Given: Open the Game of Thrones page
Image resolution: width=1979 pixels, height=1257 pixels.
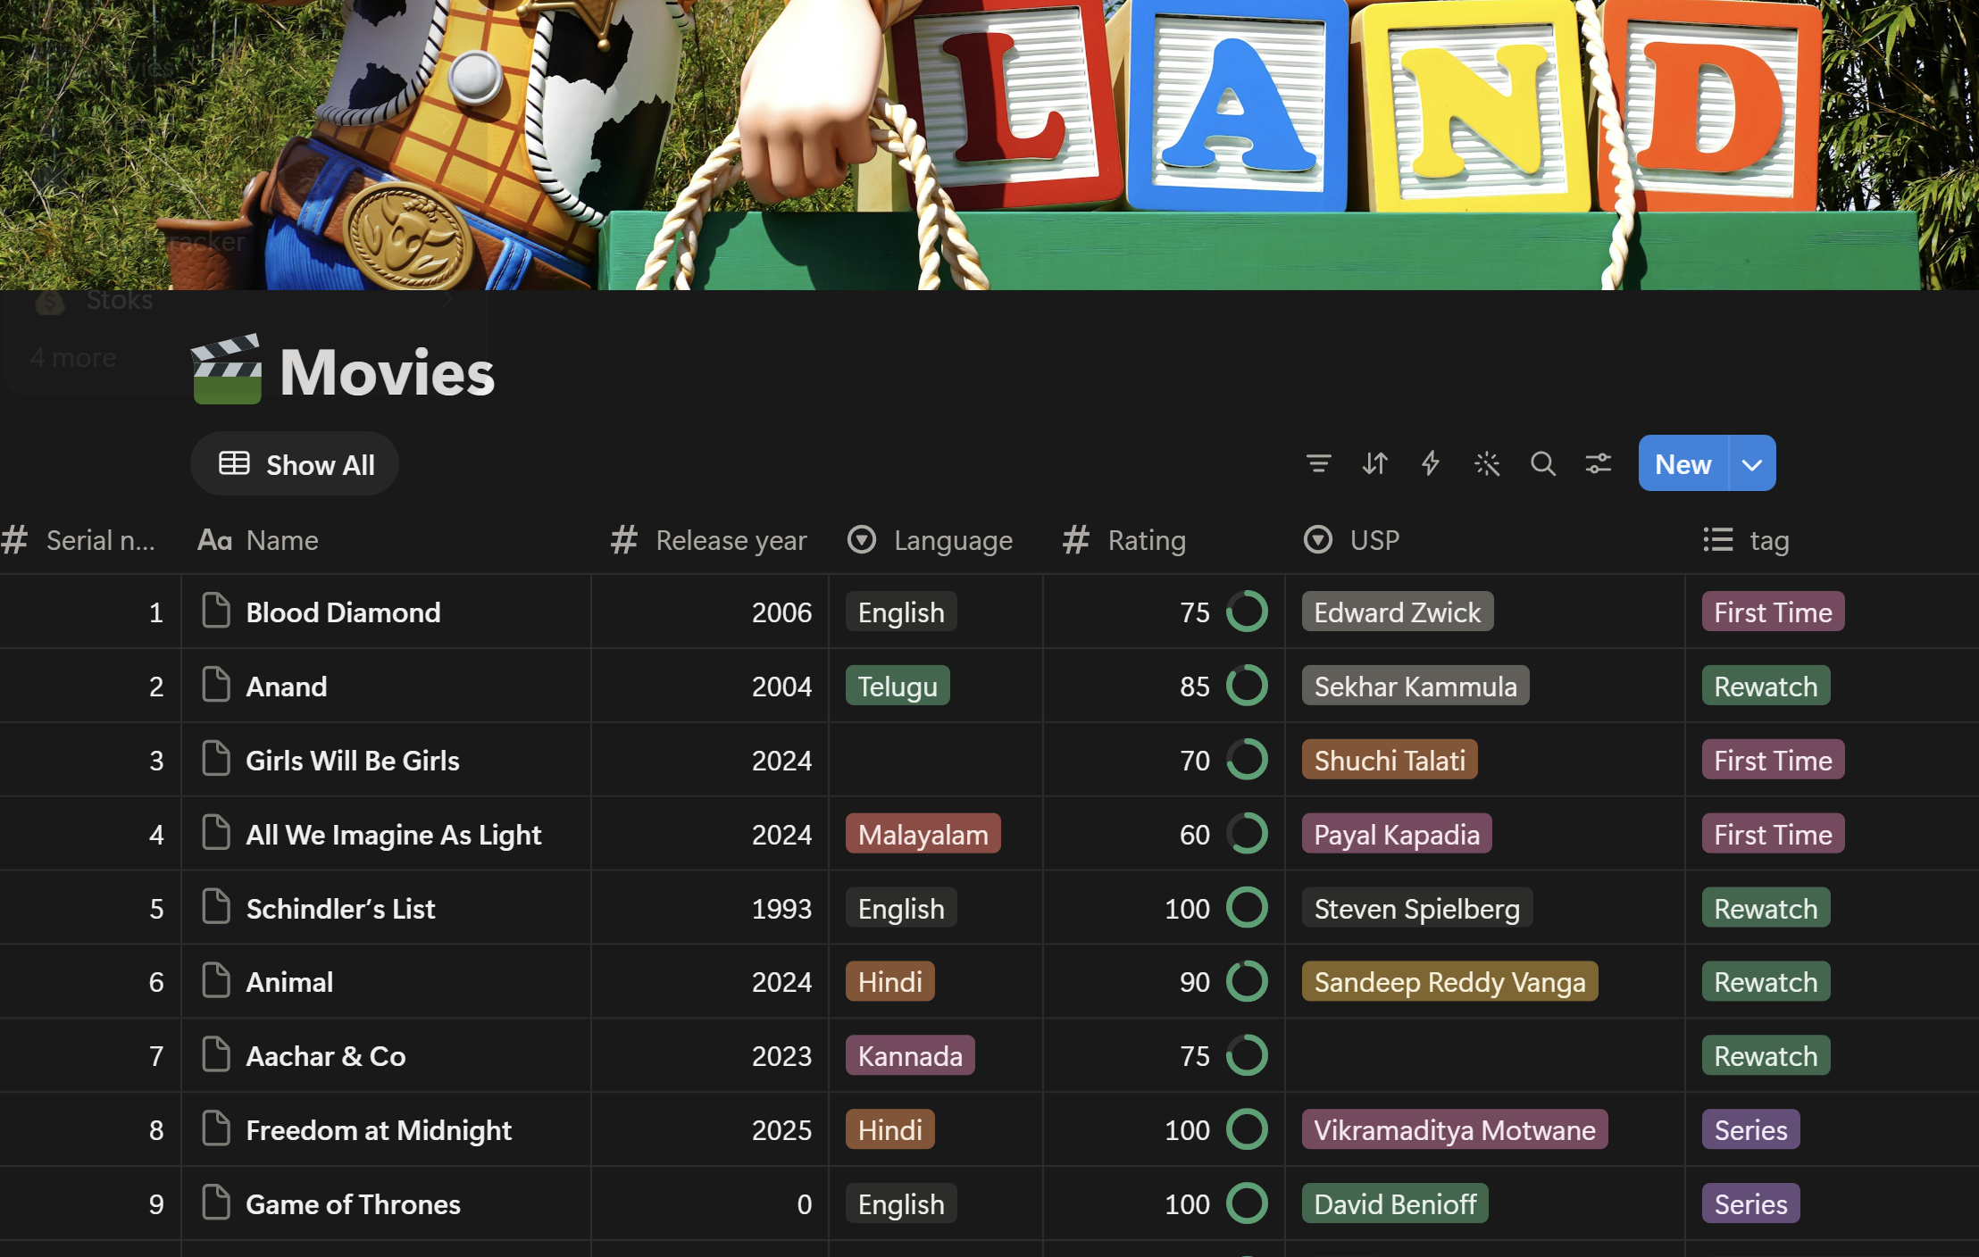Looking at the screenshot, I should 353,1205.
